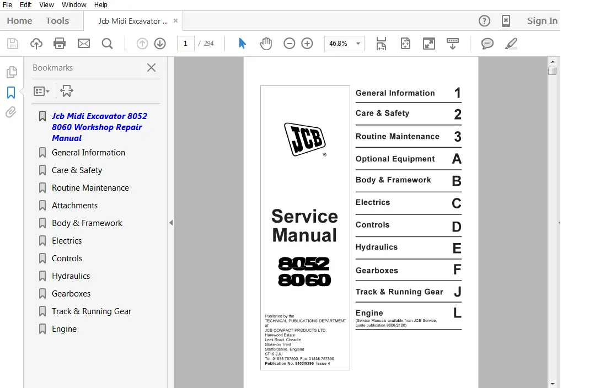
Task: Close the Jcb Midi Excavator tab
Action: [175, 21]
